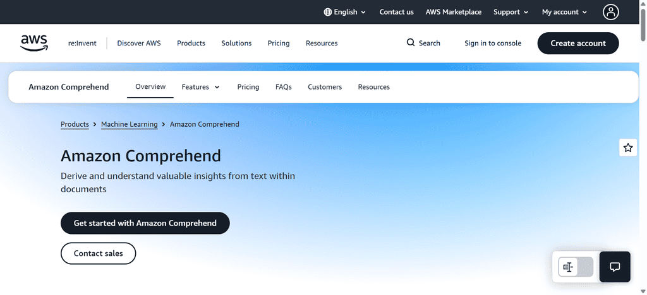Click the Amazon Comprehend breadcrumb text
Image resolution: width=647 pixels, height=295 pixels.
click(x=205, y=124)
